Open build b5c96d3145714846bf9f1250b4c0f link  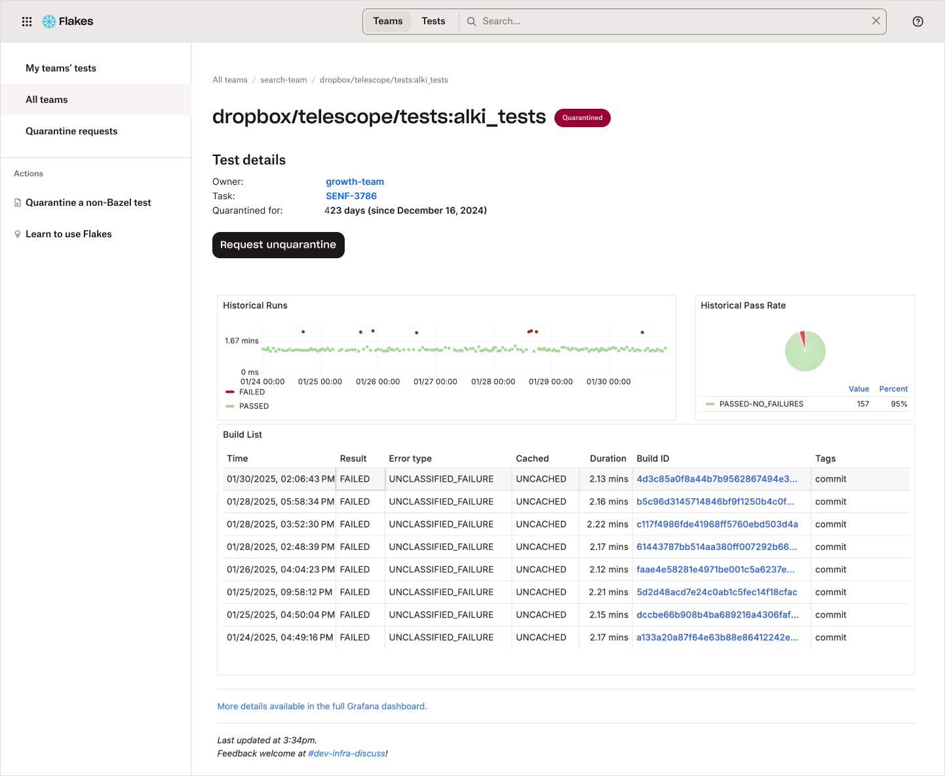pos(715,501)
